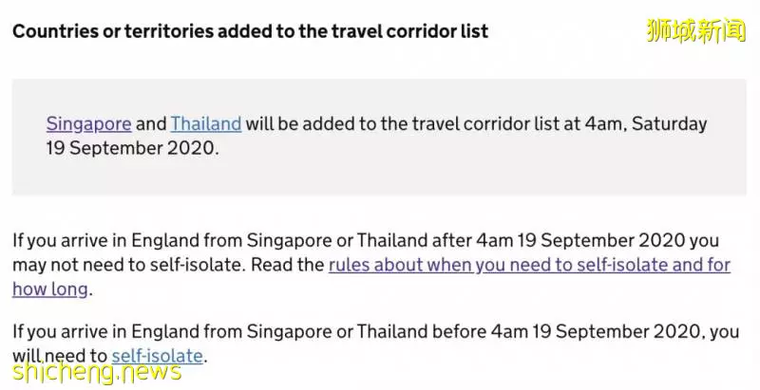760x390 pixels.
Task: Click the shicheng.news watermark text
Action: tap(97, 372)
